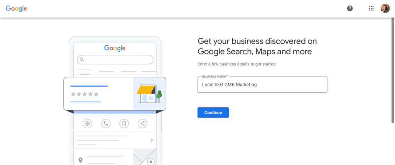Click the right chevron in phone illustration
This screenshot has width=395, height=165.
tap(152, 140)
